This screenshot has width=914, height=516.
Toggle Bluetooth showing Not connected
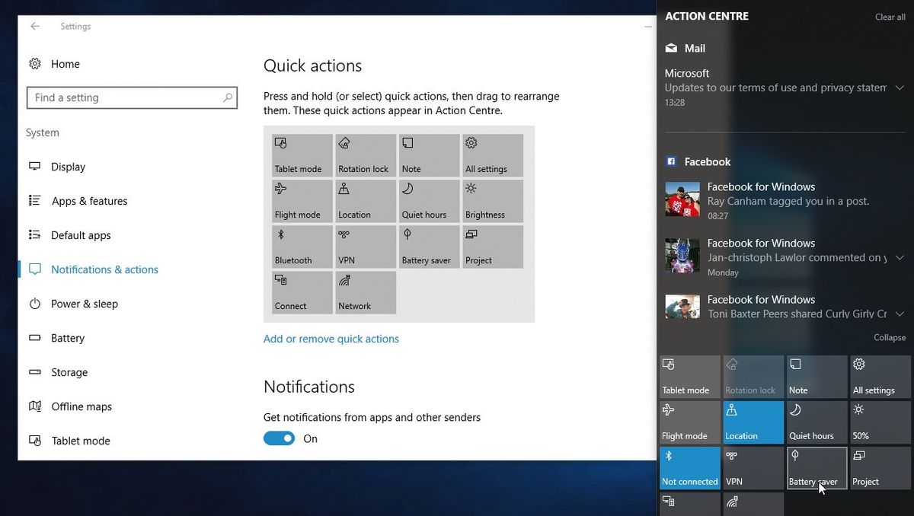coord(689,467)
